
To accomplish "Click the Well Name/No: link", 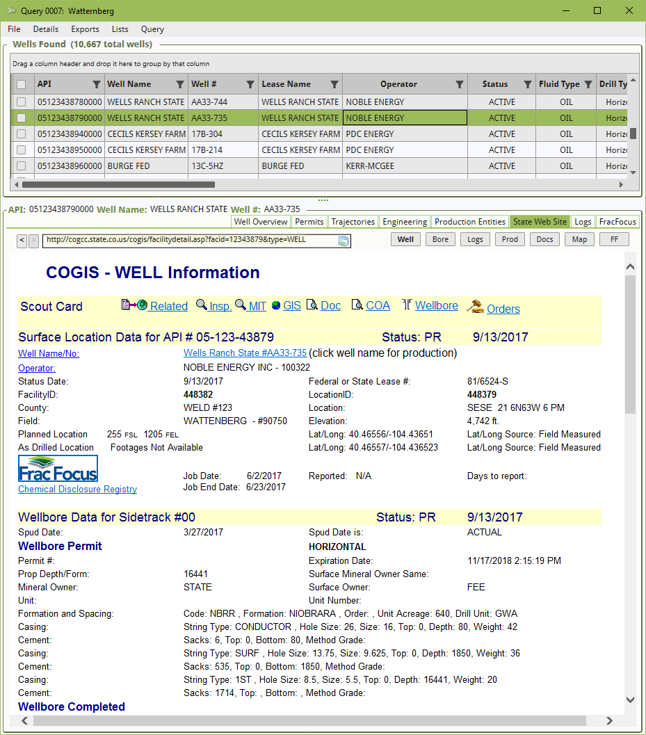I will pyautogui.click(x=48, y=353).
